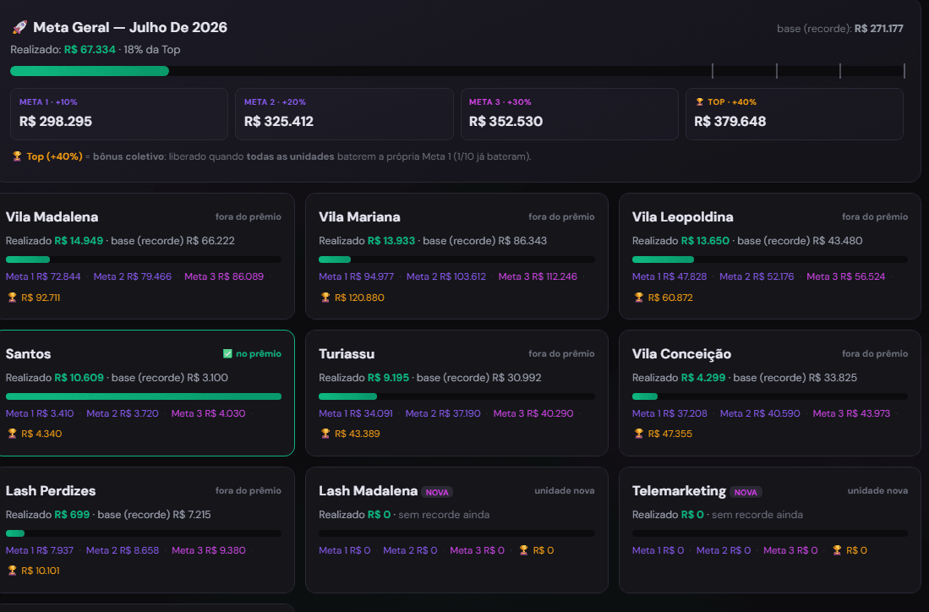Select the META 3 +30% card

click(570, 114)
